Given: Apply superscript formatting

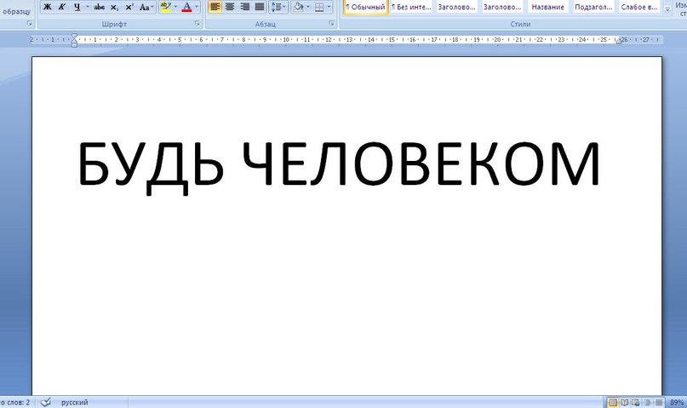Looking at the screenshot, I should 129,7.
